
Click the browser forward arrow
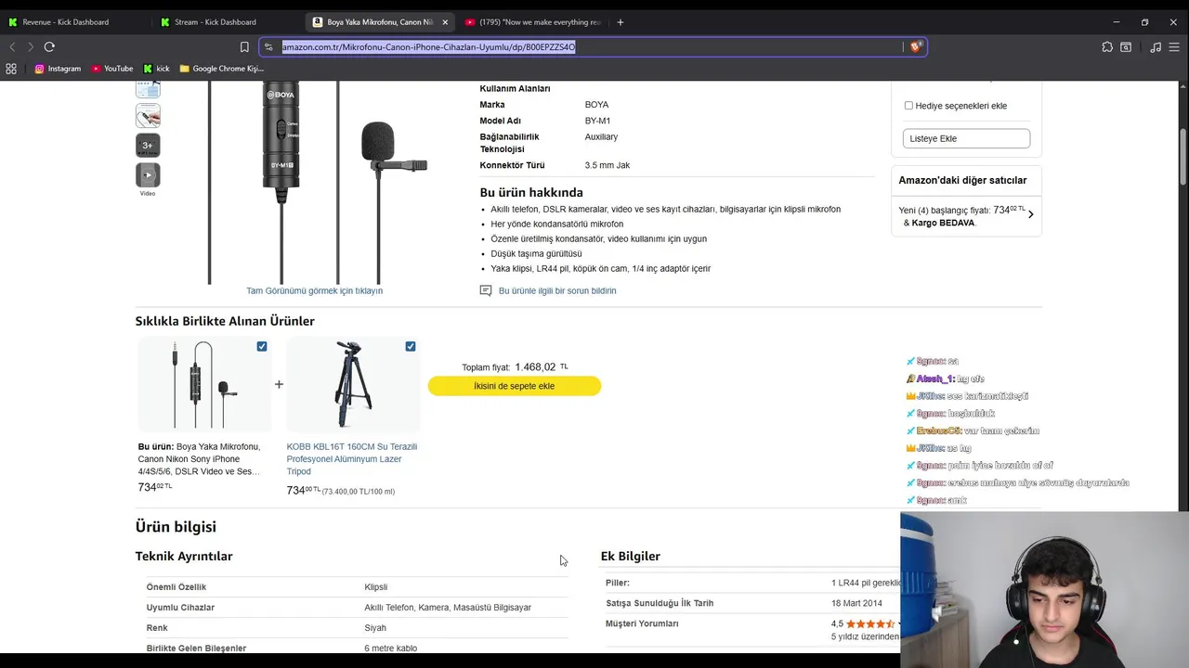click(30, 46)
